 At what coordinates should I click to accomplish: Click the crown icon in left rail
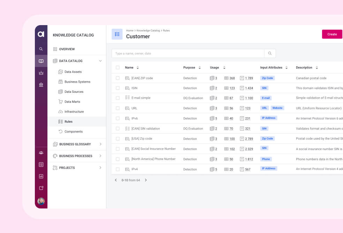pos(41,73)
